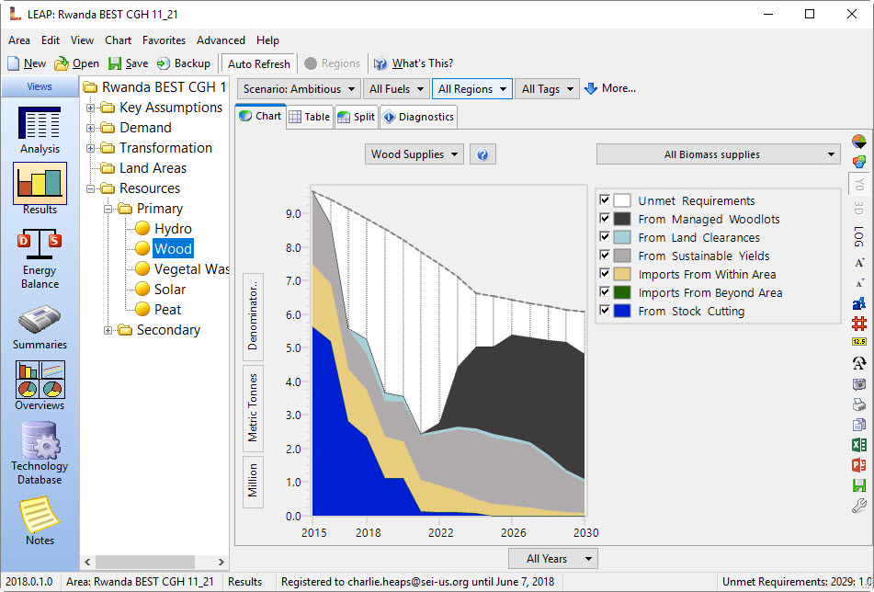Screen dimensions: 874x592
Task: Open the Summaries view
Action: tap(40, 328)
